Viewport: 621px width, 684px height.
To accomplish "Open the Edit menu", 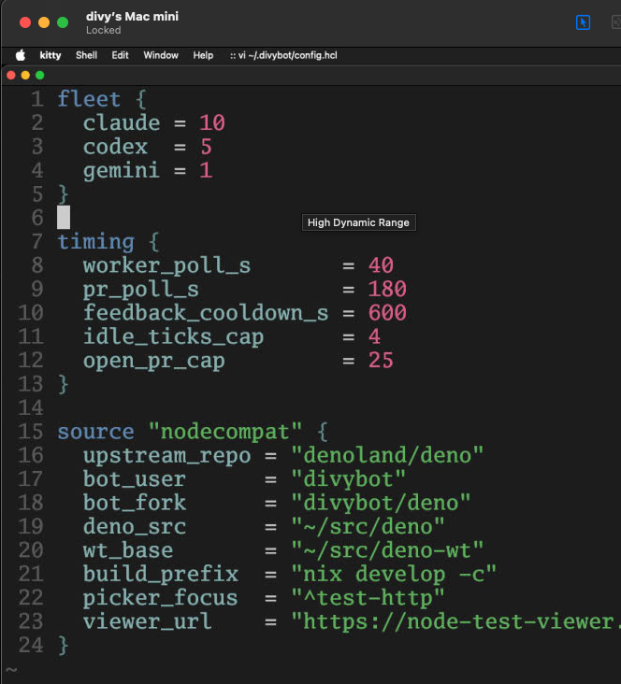I will click(x=120, y=55).
